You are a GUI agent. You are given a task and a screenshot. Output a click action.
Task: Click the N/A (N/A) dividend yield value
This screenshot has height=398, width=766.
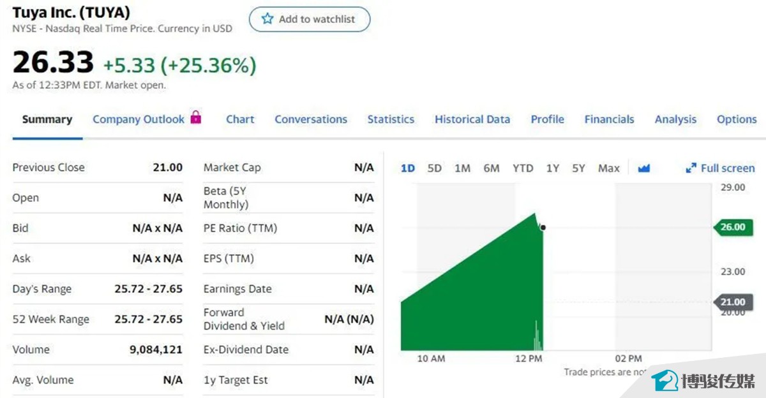point(349,319)
